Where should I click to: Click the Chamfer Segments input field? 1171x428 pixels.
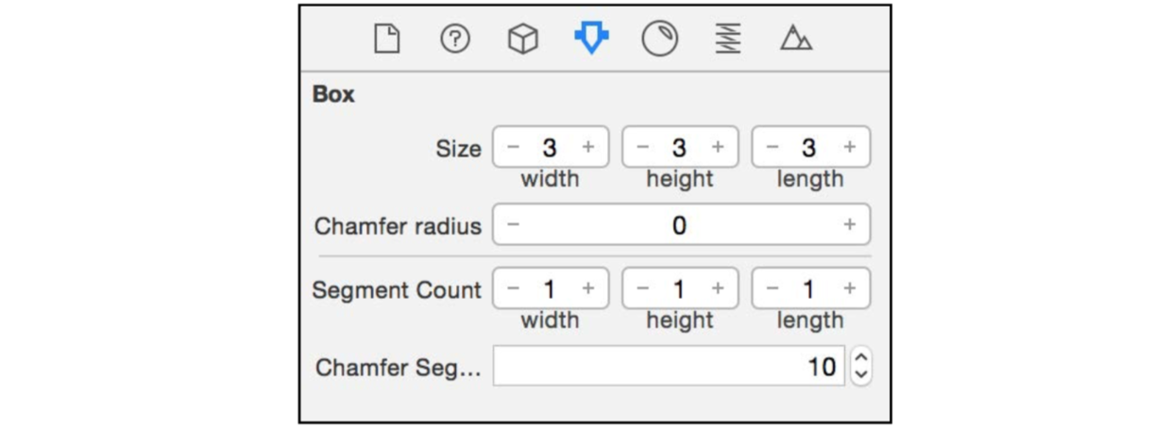coord(668,366)
